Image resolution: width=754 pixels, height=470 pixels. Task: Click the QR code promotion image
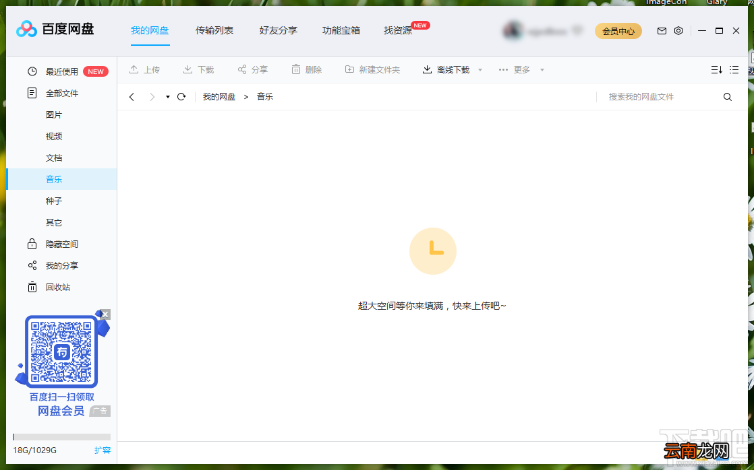pos(61,351)
